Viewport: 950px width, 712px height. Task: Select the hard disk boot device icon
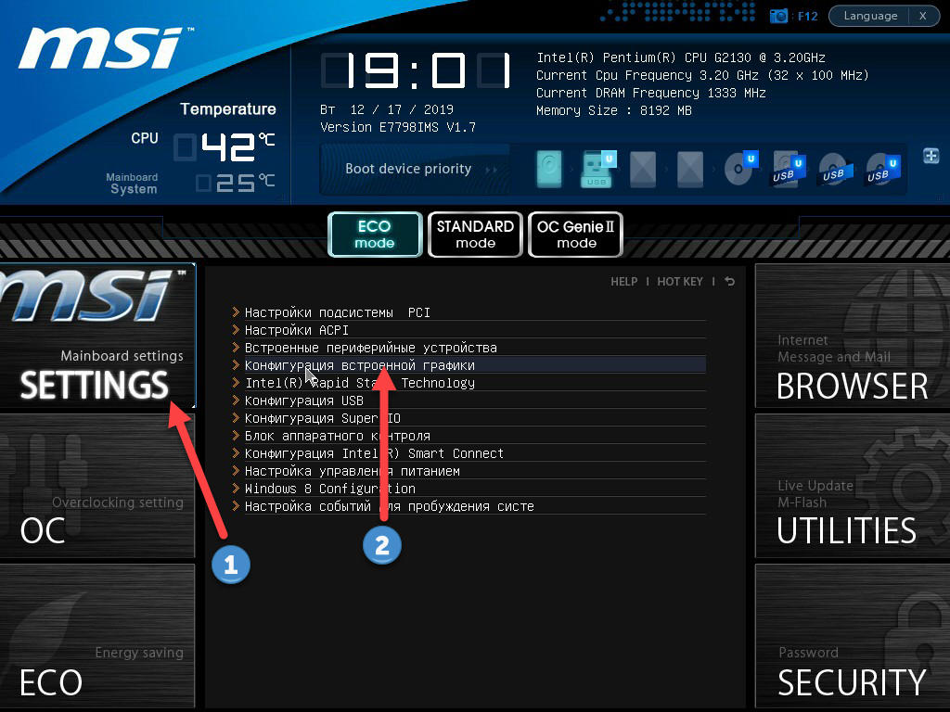tap(549, 169)
